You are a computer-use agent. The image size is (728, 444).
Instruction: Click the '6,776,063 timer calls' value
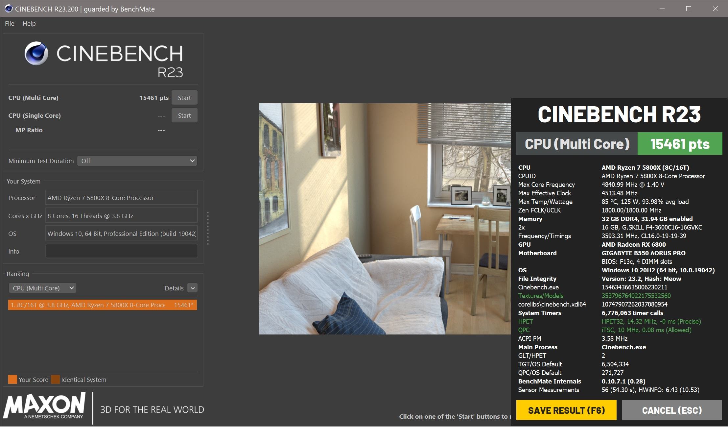[x=632, y=313]
